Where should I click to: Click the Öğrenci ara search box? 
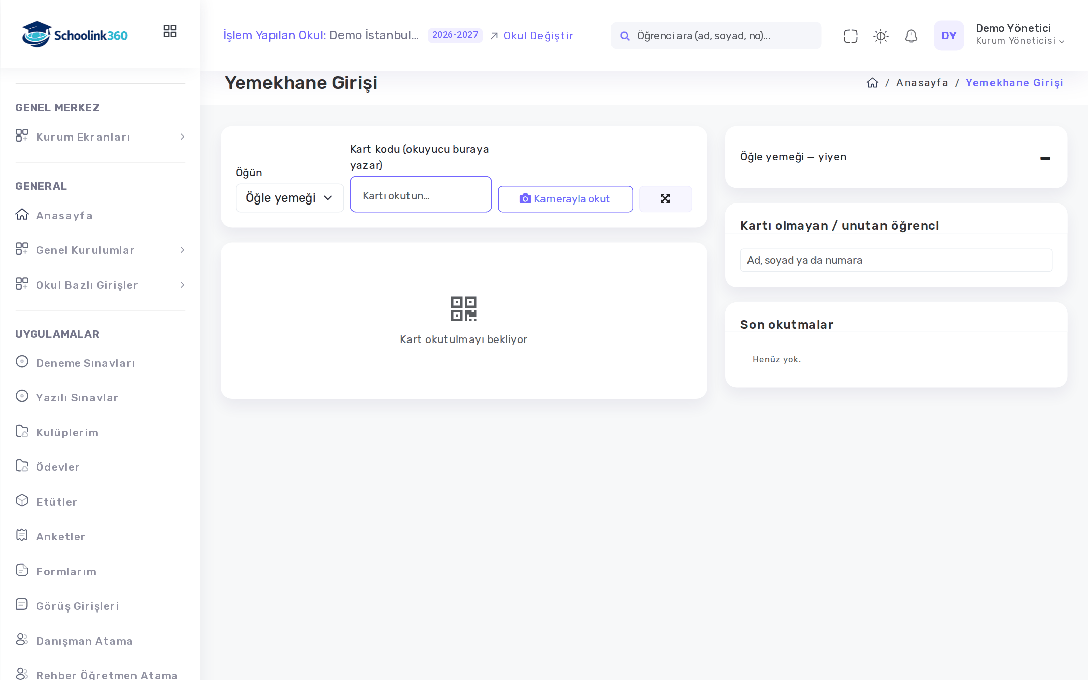tap(716, 36)
